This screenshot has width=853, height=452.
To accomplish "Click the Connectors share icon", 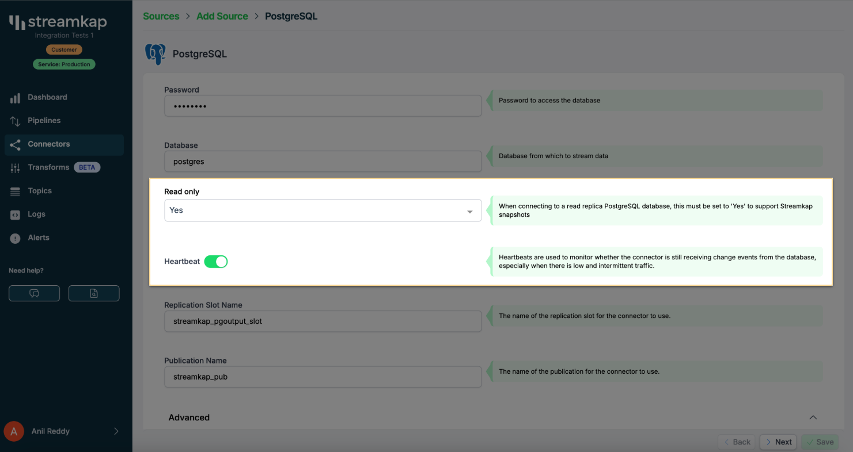I will (x=16, y=144).
